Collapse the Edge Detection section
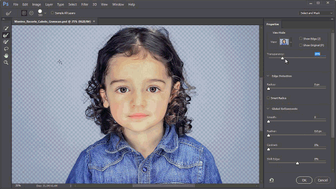The width and height of the screenshot is (336, 189). (268, 76)
